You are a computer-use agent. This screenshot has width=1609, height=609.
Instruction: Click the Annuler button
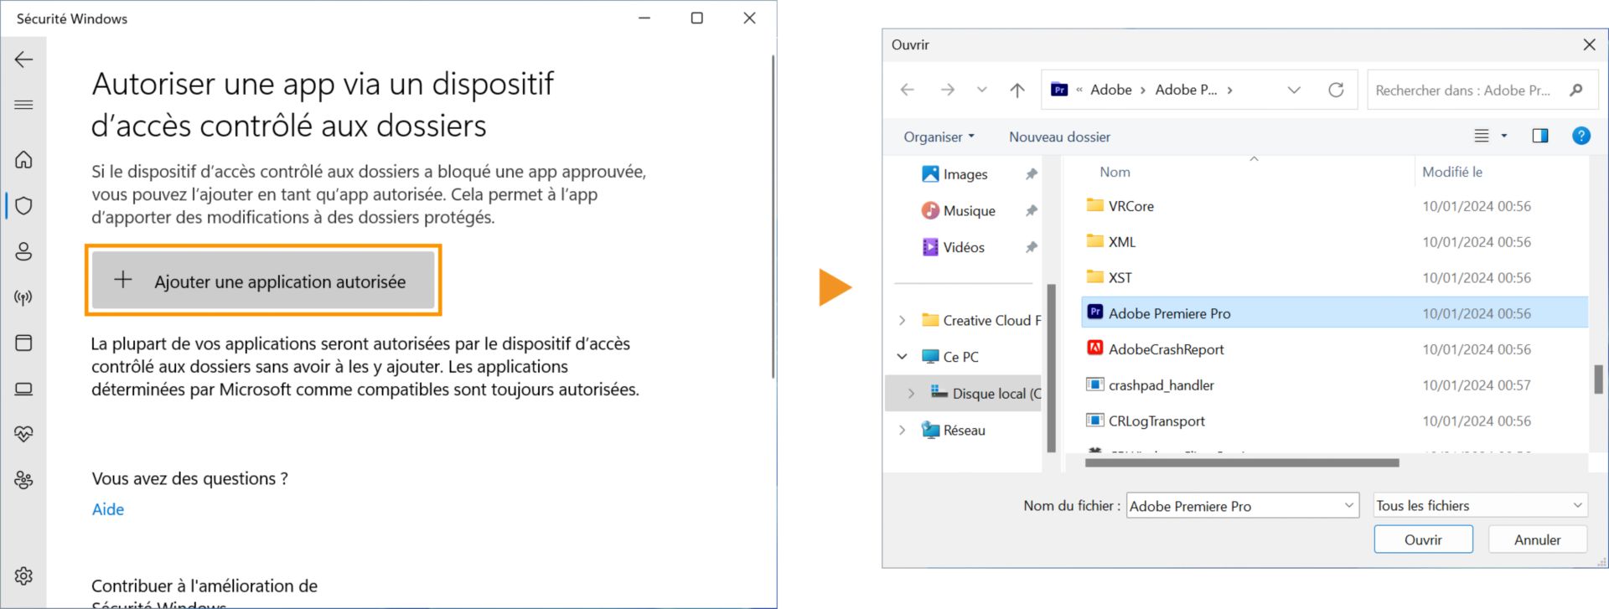1537,539
